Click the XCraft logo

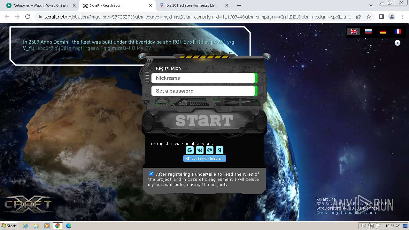tap(28, 204)
